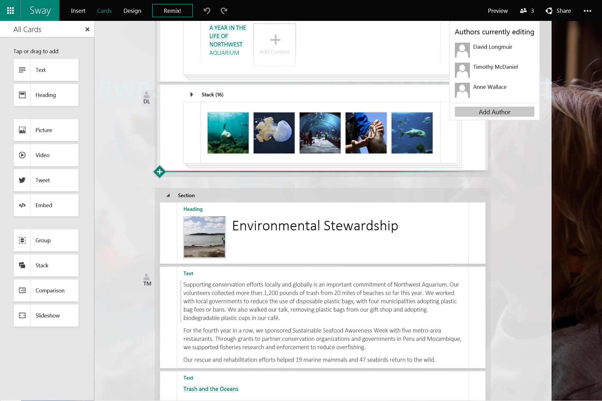Click the Tweet card icon
The height and width of the screenshot is (401, 602).
coord(22,180)
